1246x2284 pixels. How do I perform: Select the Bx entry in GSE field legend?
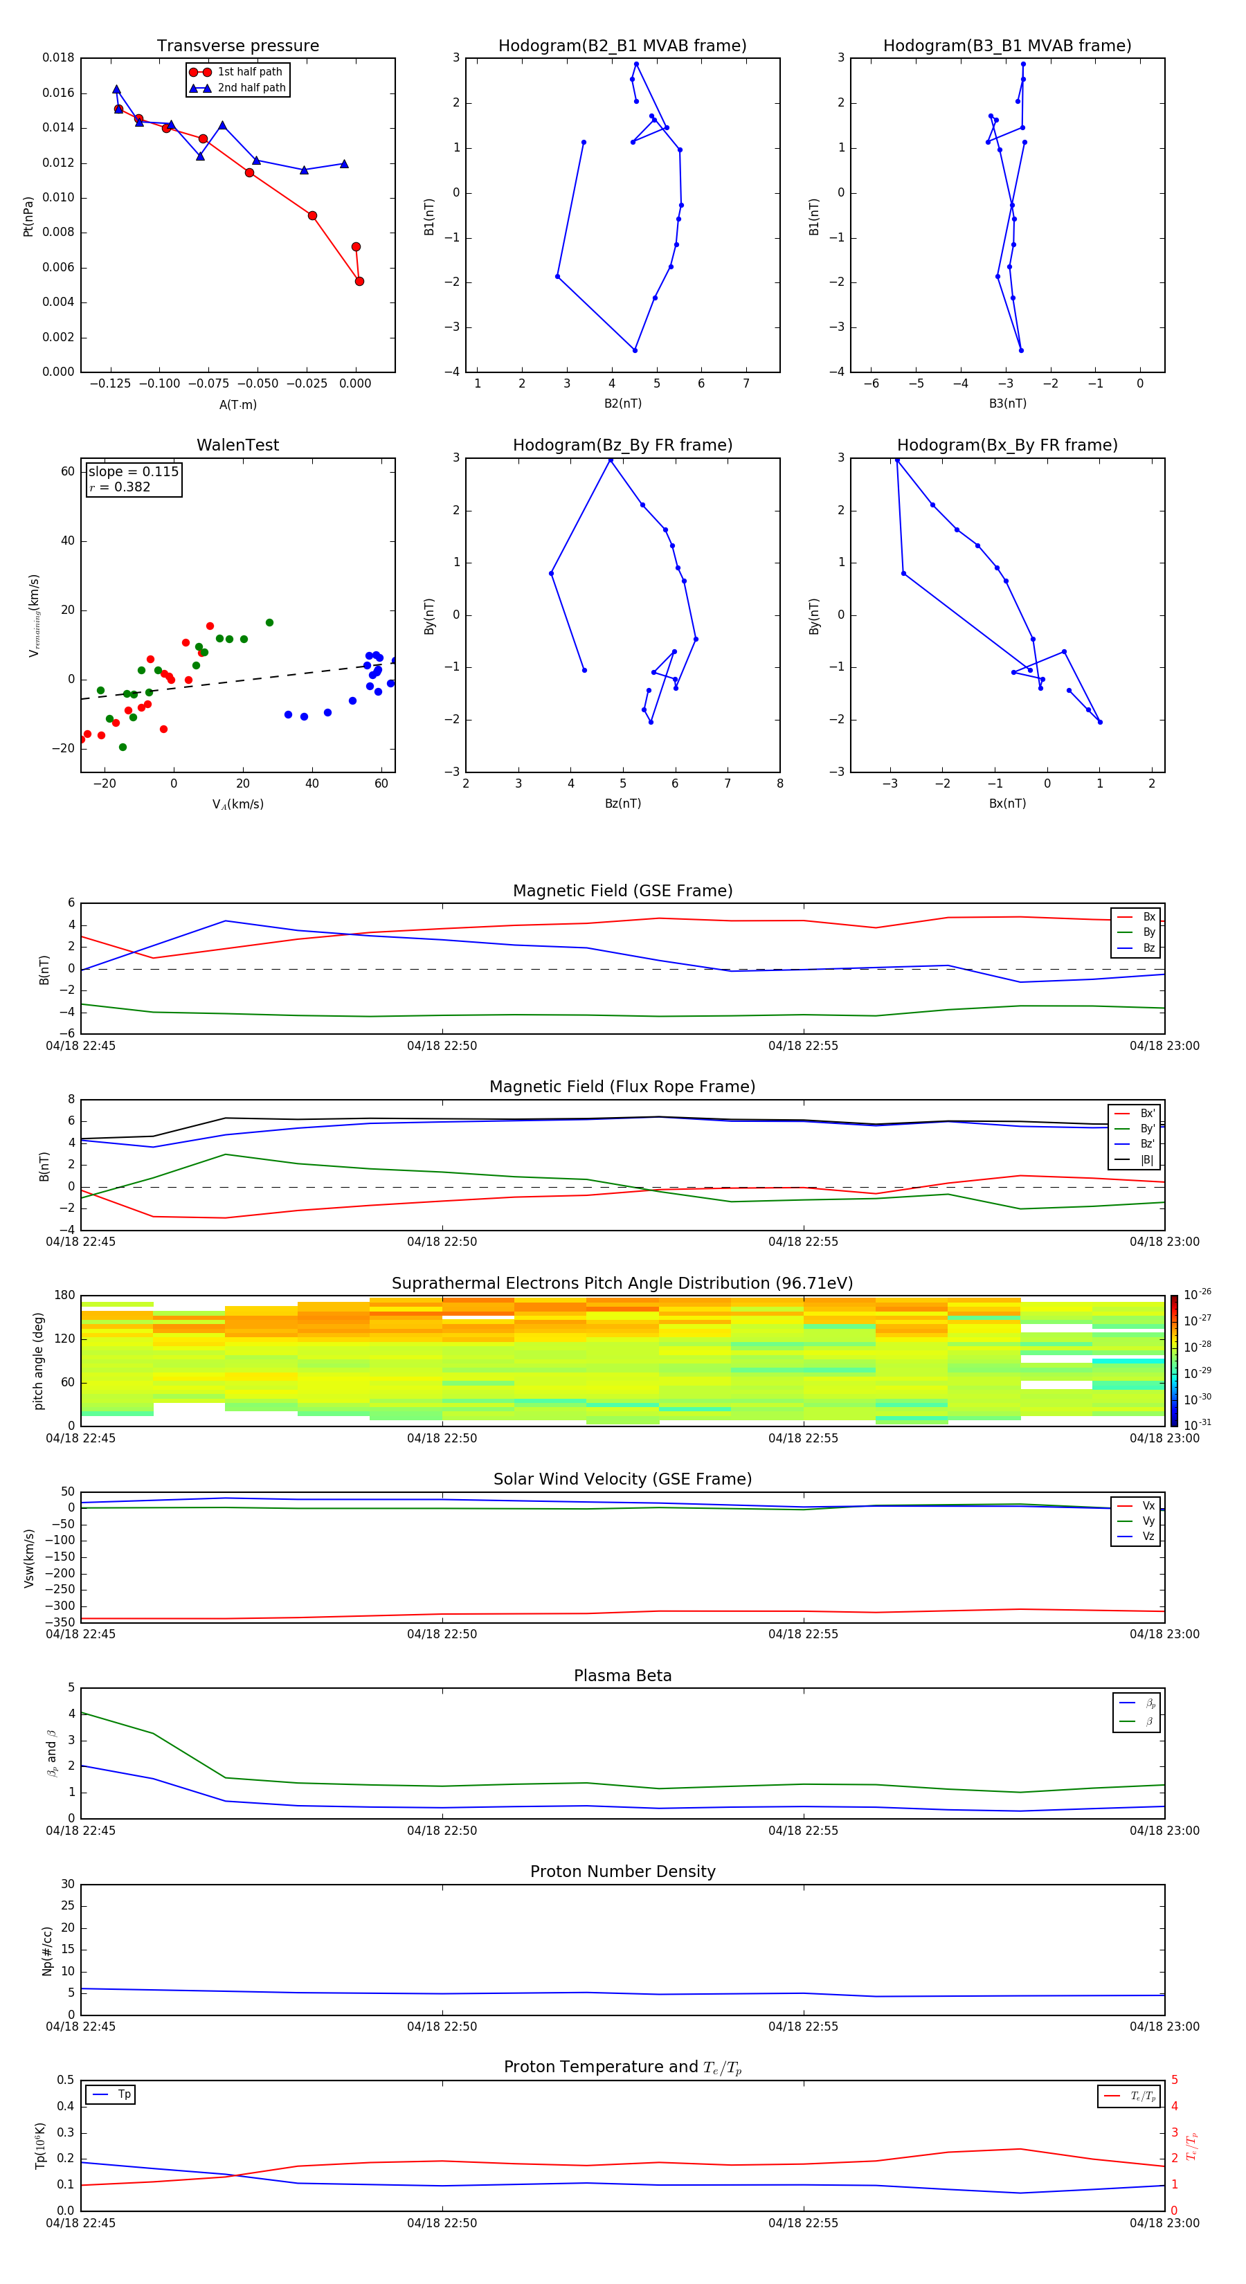[1136, 917]
